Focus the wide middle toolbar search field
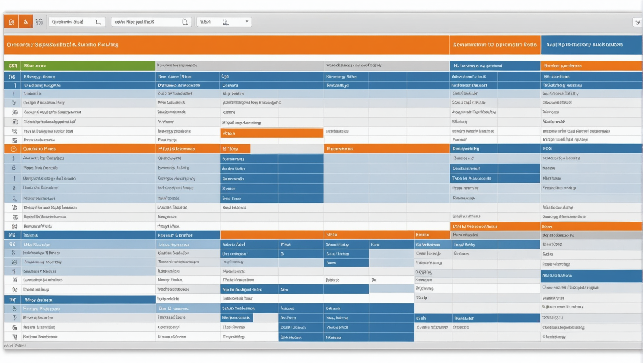This screenshot has width=643, height=363. [151, 22]
